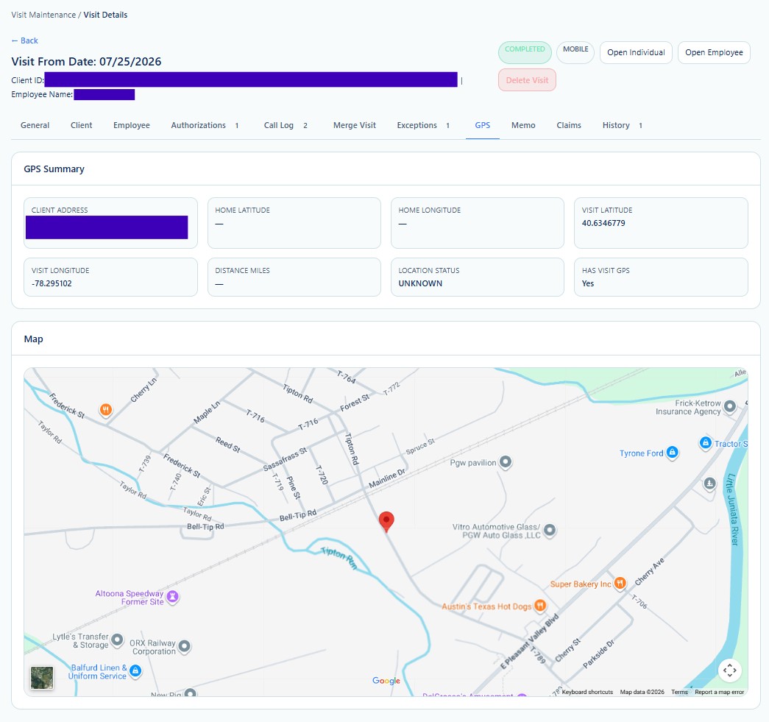This screenshot has height=722, width=769.
Task: Click the Sassafrass St road label
Action: (x=285, y=459)
